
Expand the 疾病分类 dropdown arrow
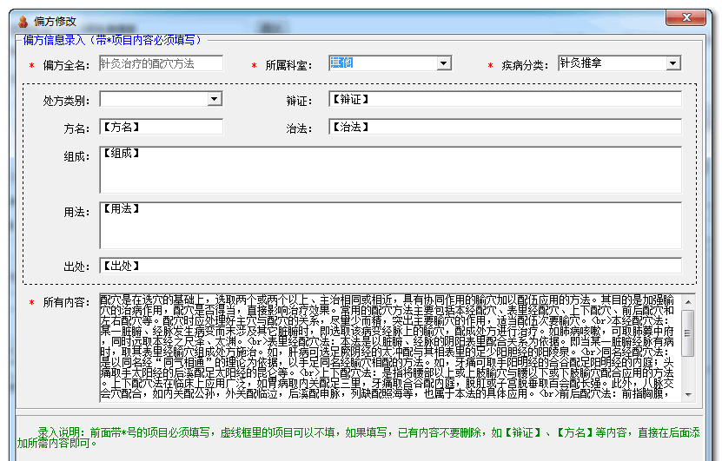pos(673,63)
